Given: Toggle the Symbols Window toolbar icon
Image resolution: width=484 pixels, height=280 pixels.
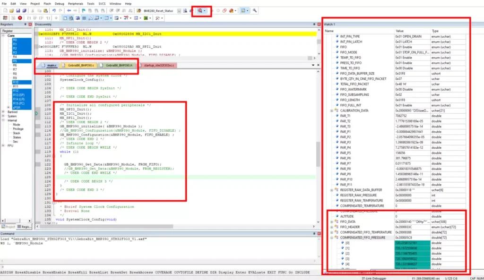Looking at the screenshot, I should click(x=78, y=18).
